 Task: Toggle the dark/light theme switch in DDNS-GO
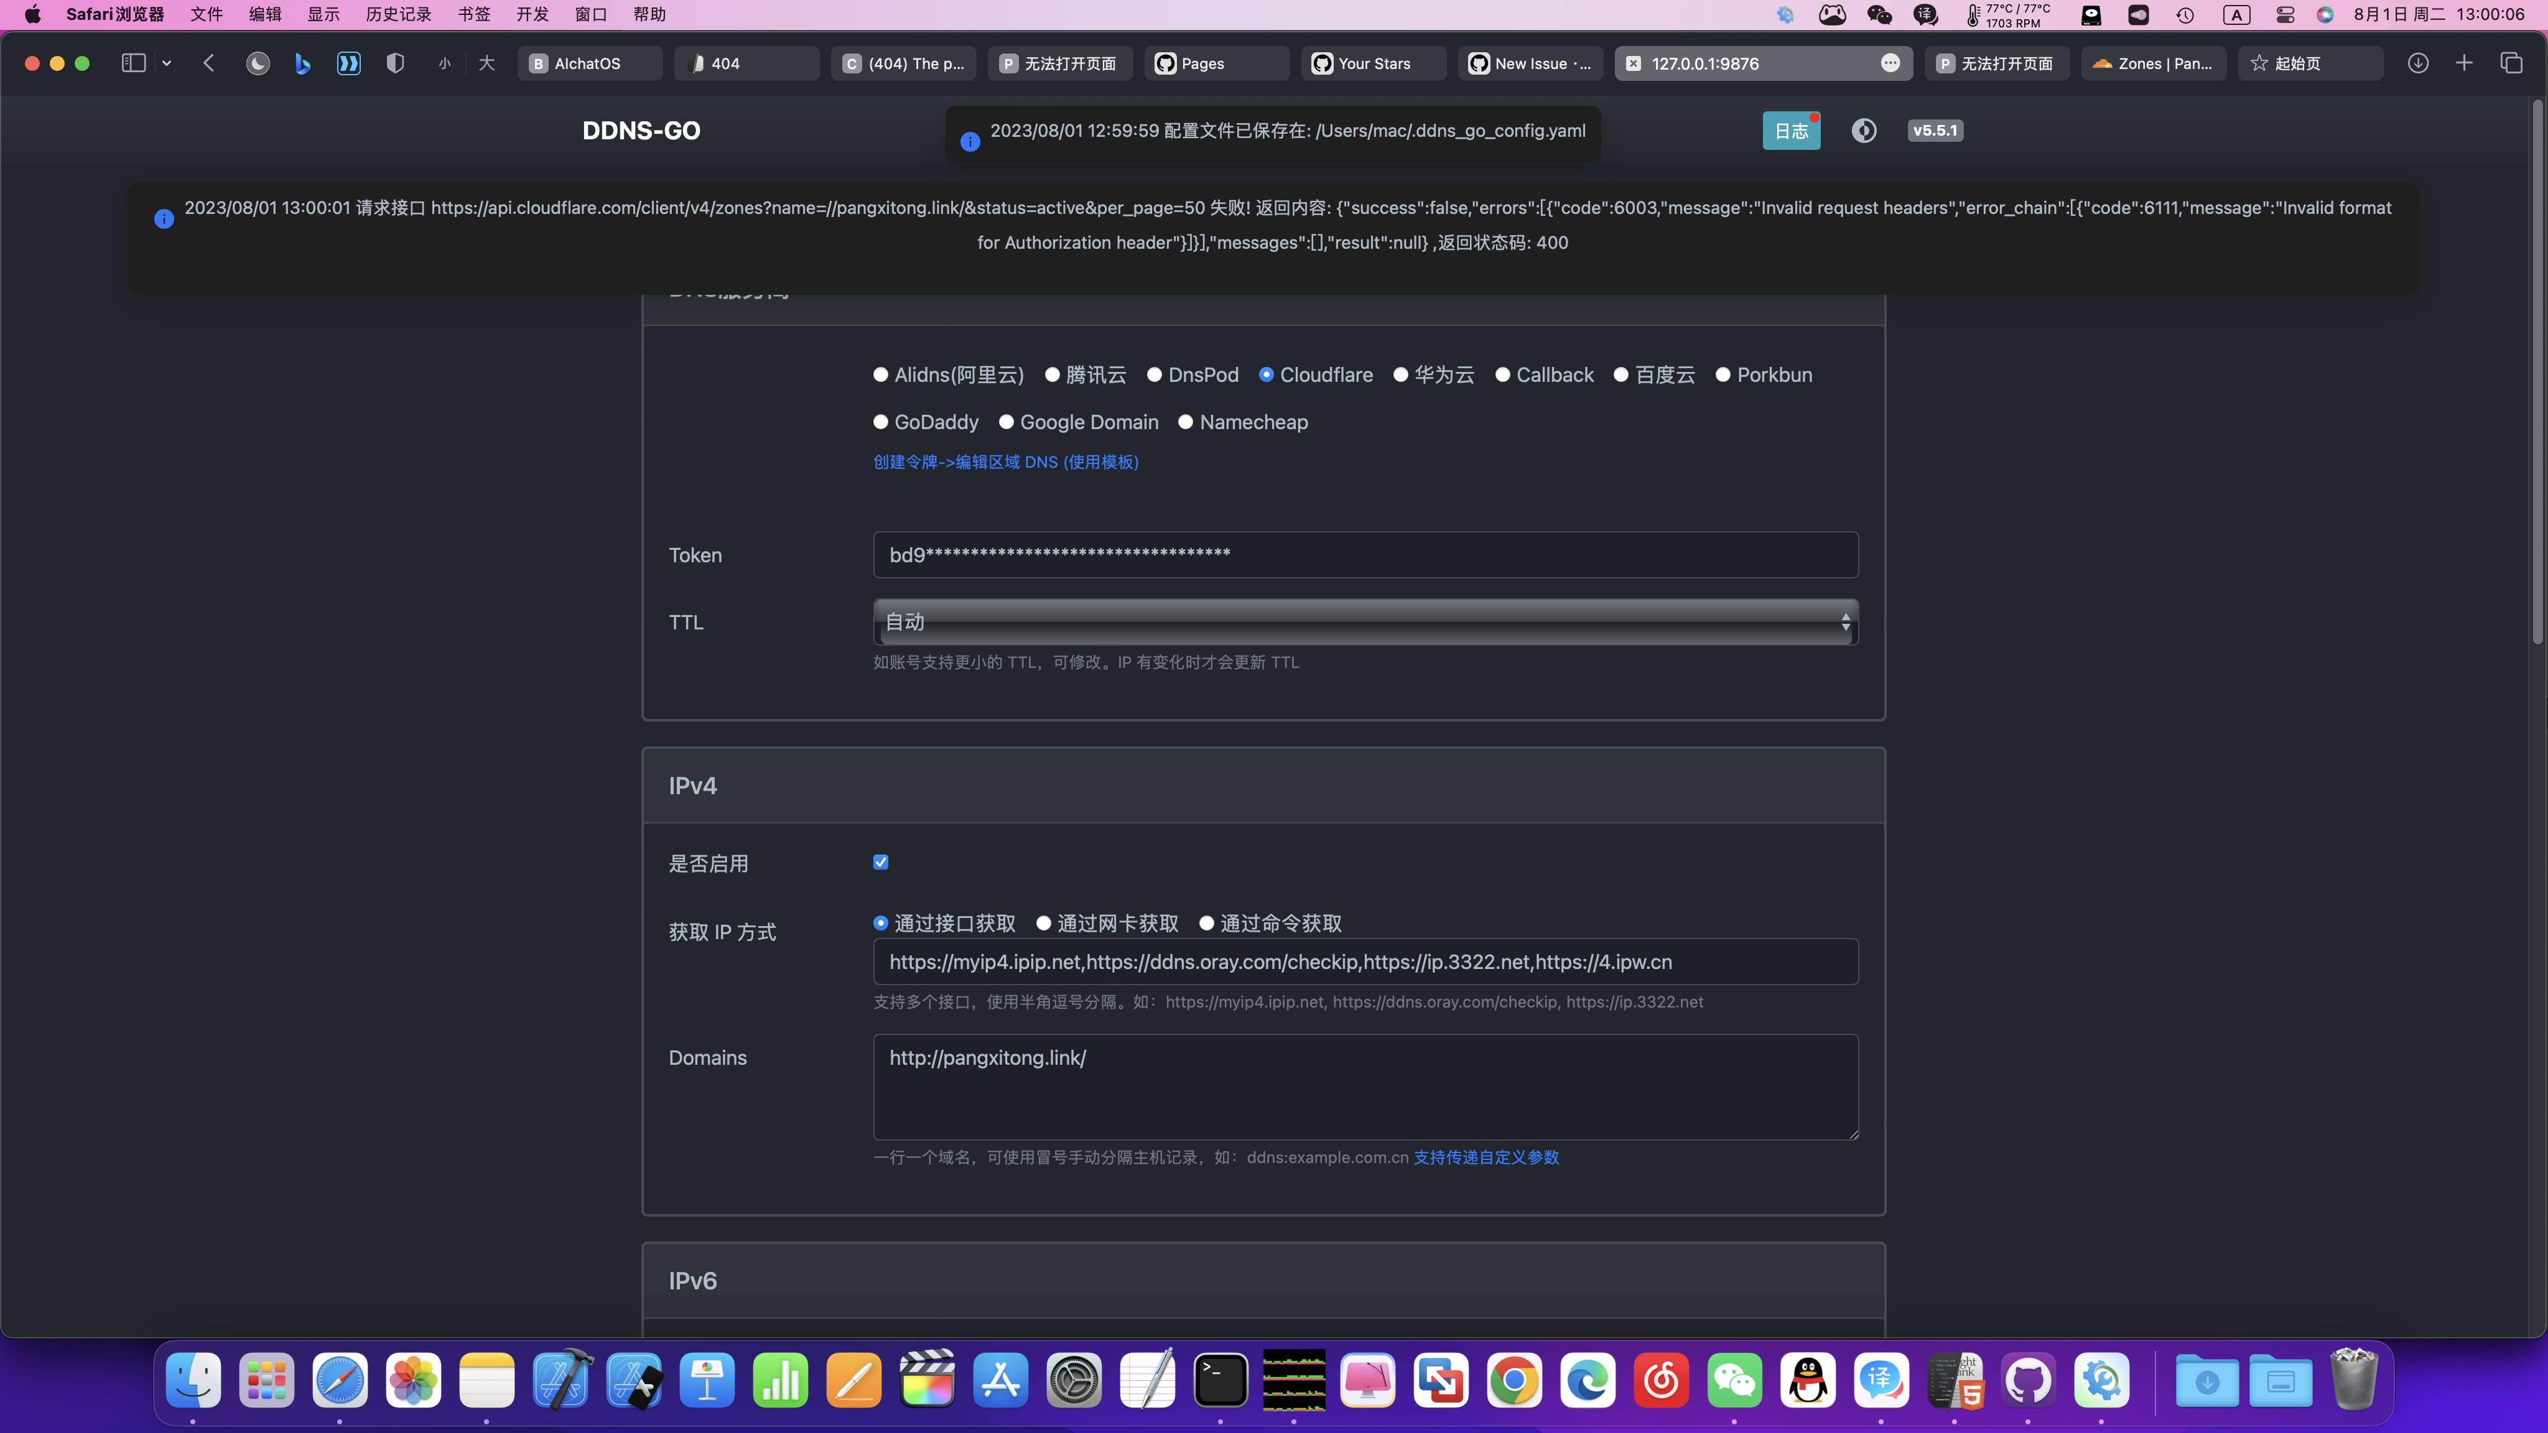tap(1864, 131)
